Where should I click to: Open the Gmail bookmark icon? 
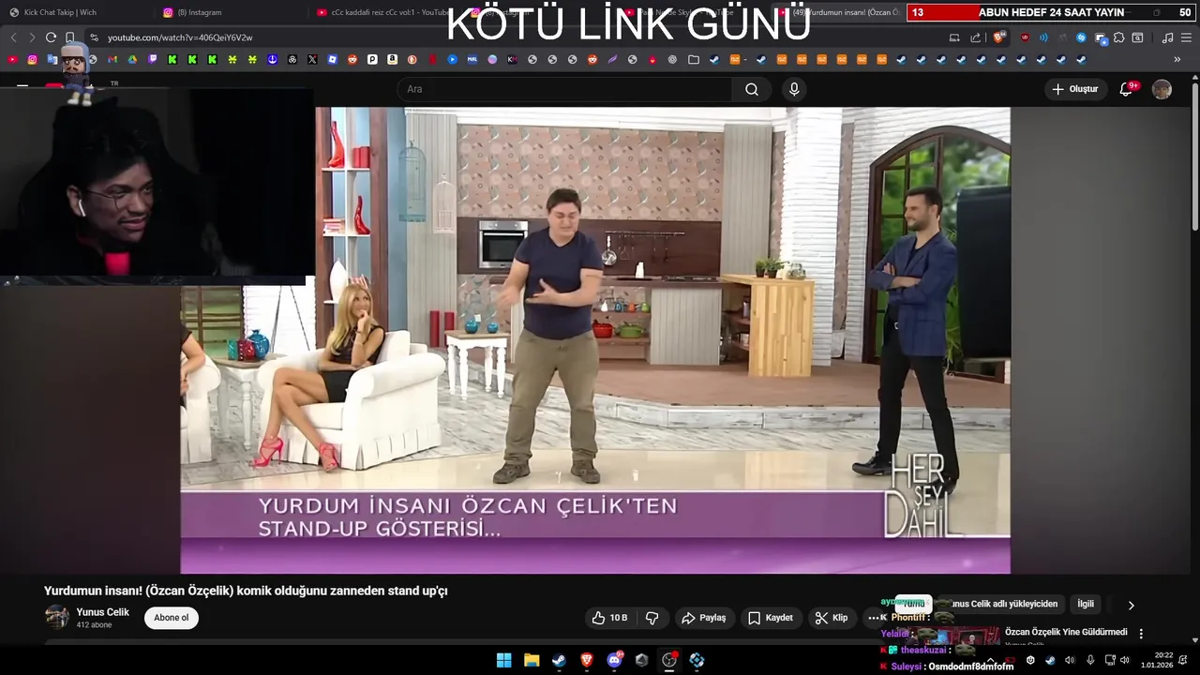112,59
